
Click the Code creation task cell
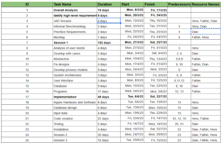[75, 118]
